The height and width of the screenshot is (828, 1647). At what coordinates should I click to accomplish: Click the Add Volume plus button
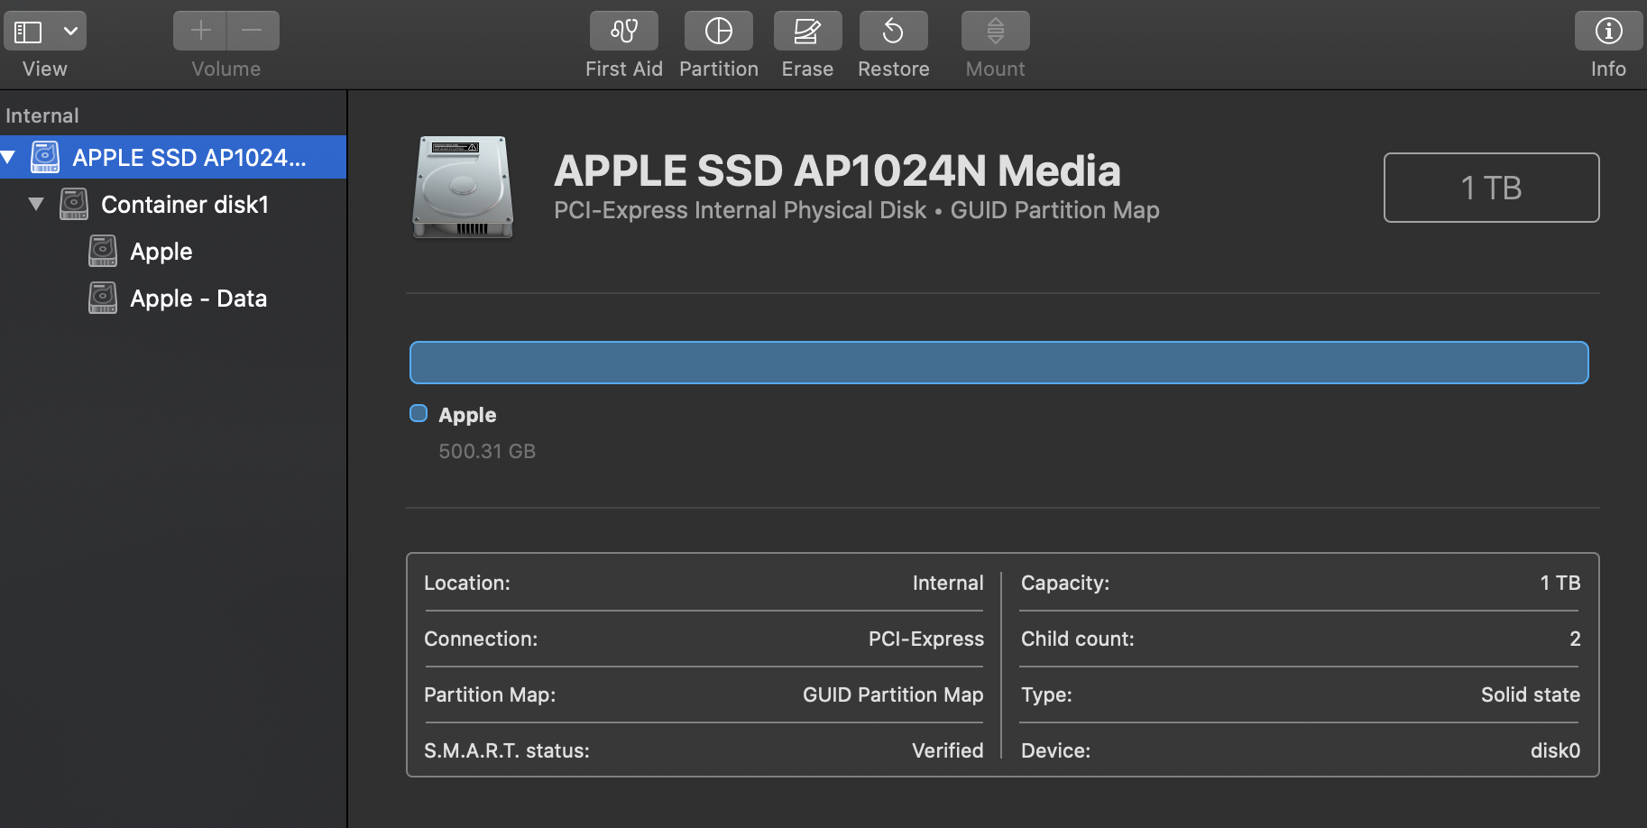pyautogui.click(x=200, y=32)
